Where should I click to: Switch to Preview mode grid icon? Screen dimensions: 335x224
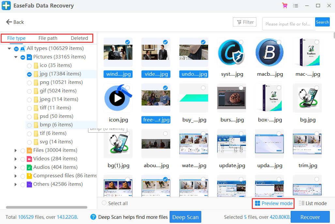coord(257,203)
